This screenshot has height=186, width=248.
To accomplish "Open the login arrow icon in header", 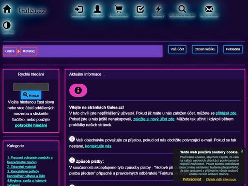I will (78, 9).
